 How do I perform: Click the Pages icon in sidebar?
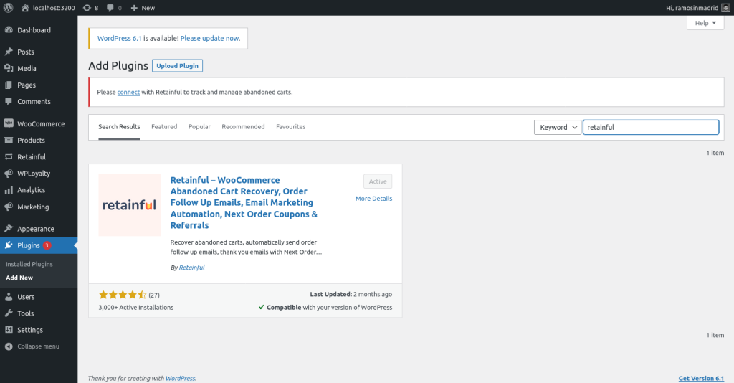pos(9,85)
